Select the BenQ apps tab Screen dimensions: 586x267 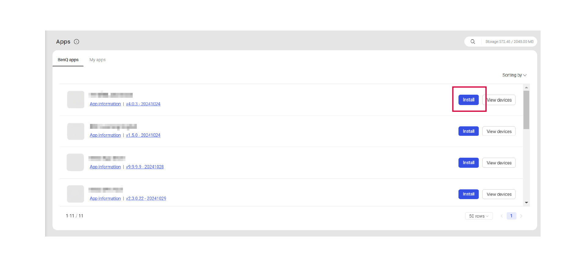point(68,60)
